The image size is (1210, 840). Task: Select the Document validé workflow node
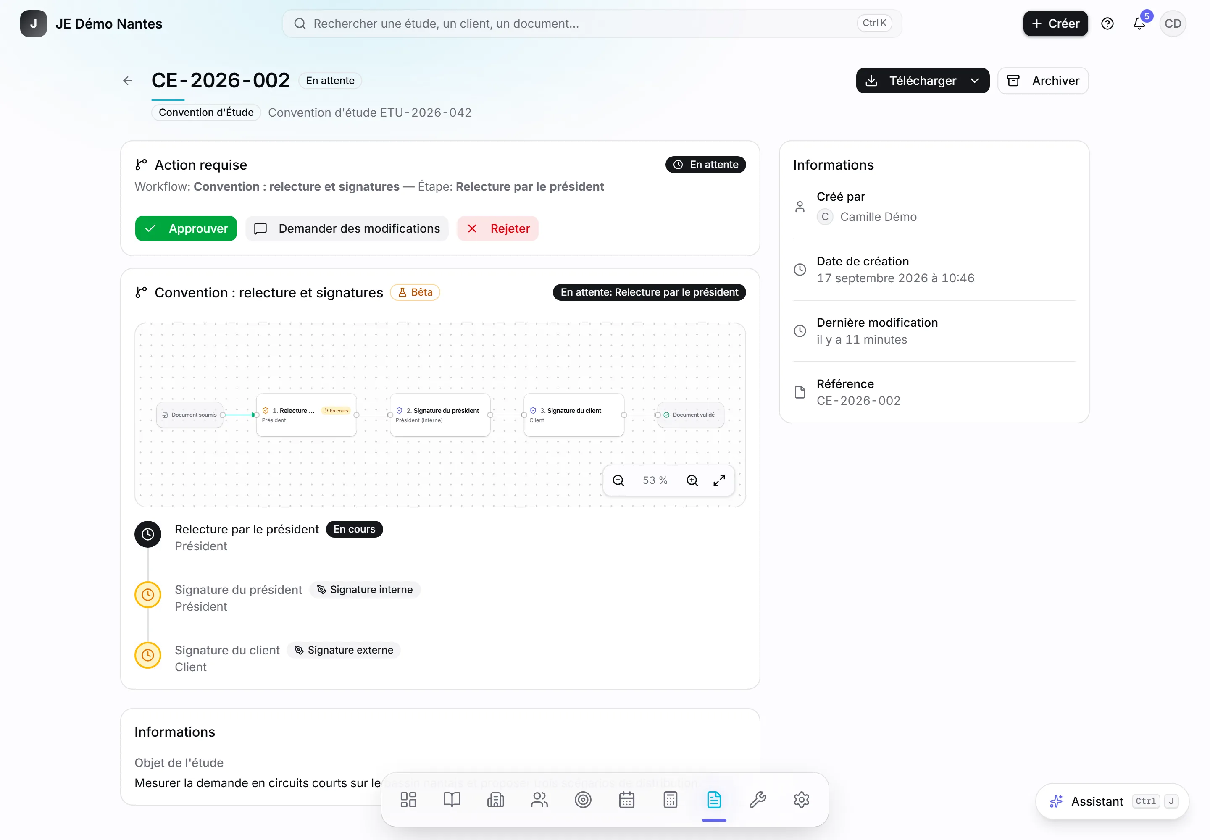click(690, 415)
